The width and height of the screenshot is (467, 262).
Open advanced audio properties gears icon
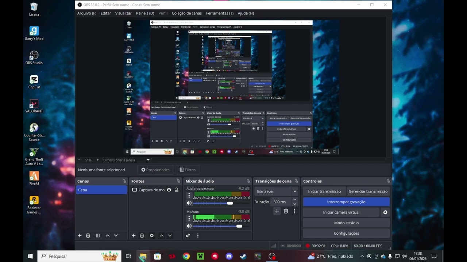point(188,236)
